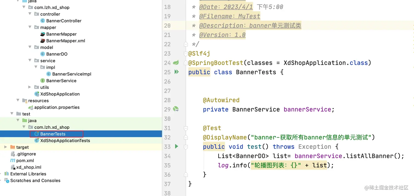
Task: Click the XdShopApplicationTests class icon
Action: (x=37, y=141)
